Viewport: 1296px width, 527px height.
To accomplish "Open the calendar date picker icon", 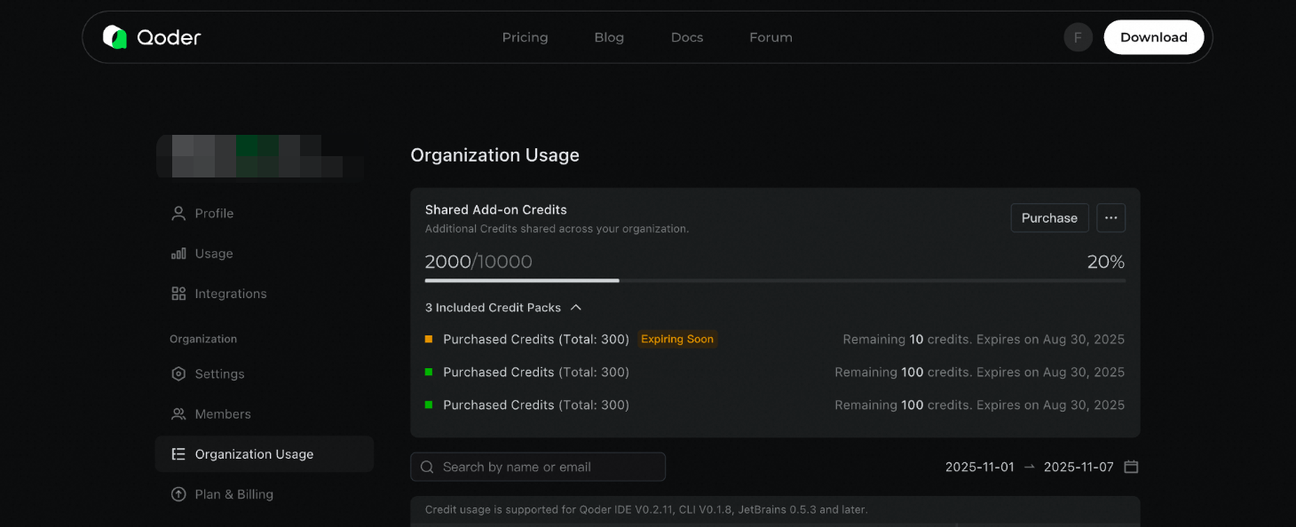I will pyautogui.click(x=1131, y=467).
